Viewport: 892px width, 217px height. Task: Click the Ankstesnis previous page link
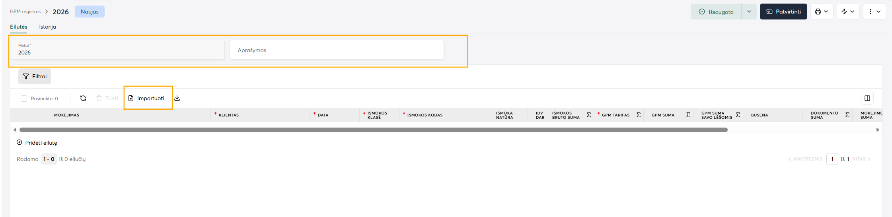click(x=805, y=159)
